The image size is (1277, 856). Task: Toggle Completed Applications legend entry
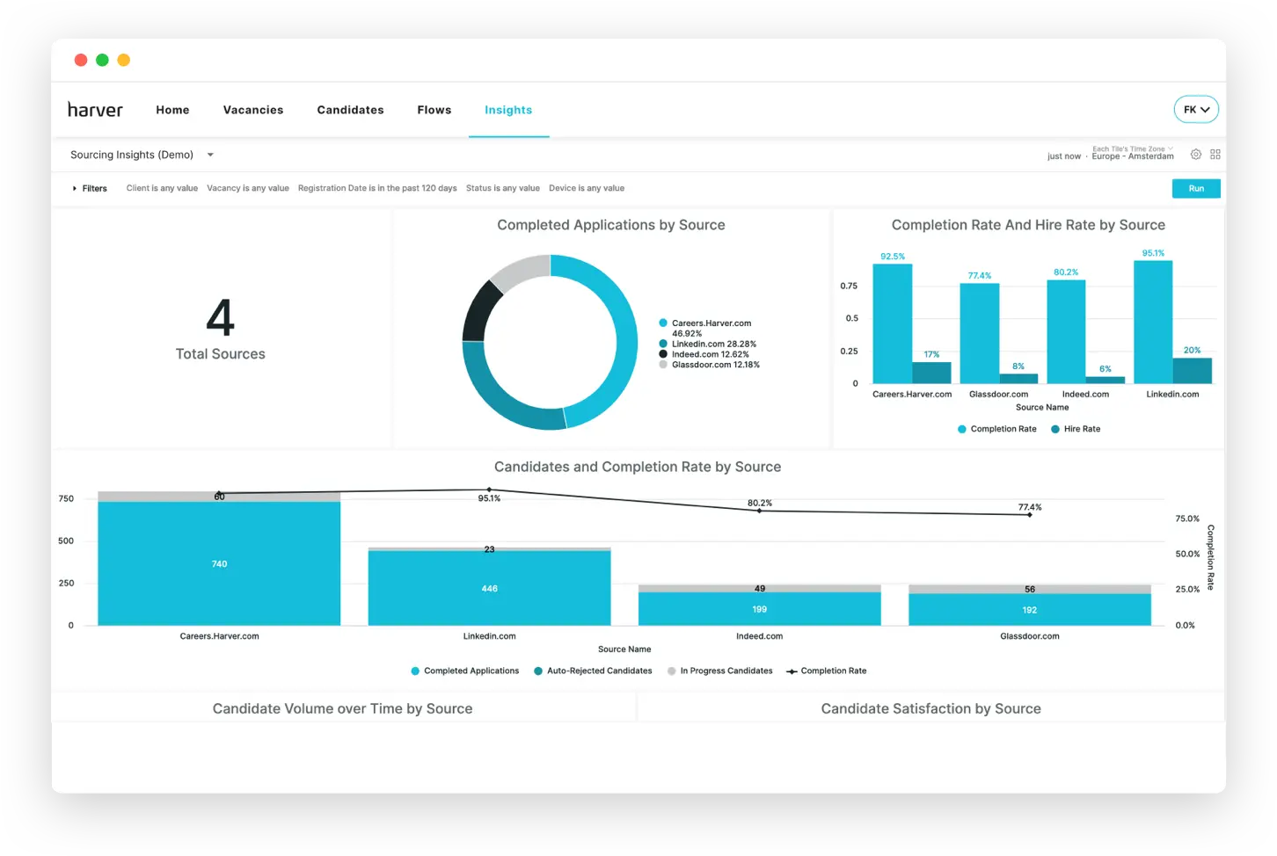coord(465,671)
